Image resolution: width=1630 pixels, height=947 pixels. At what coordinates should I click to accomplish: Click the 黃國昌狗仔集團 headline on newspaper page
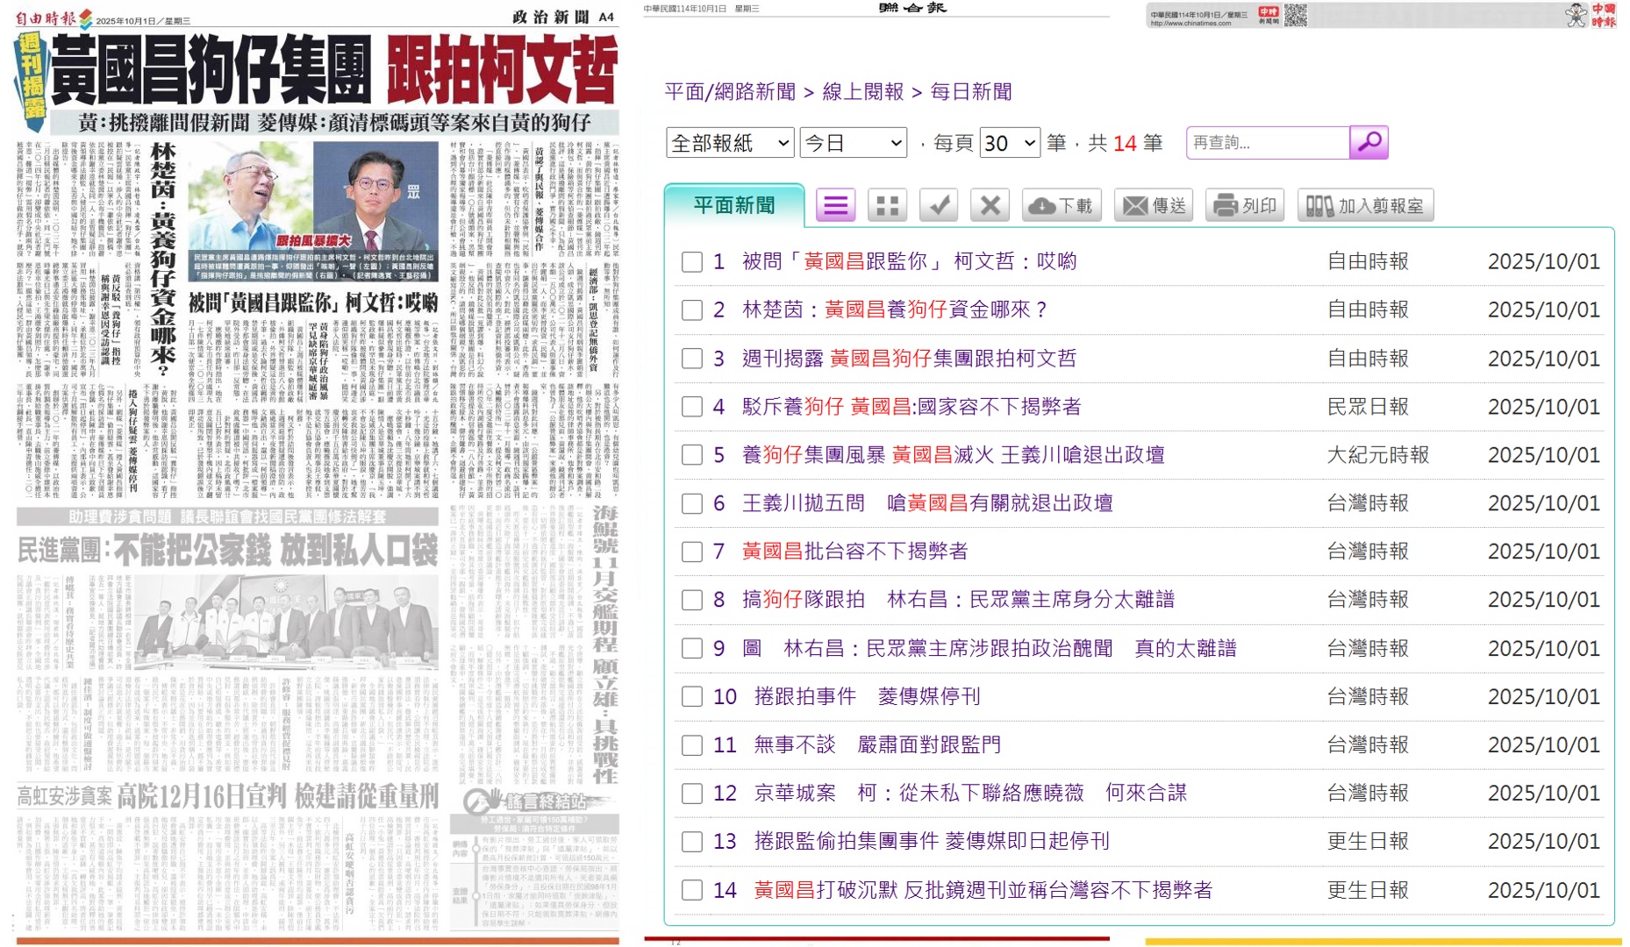211,70
